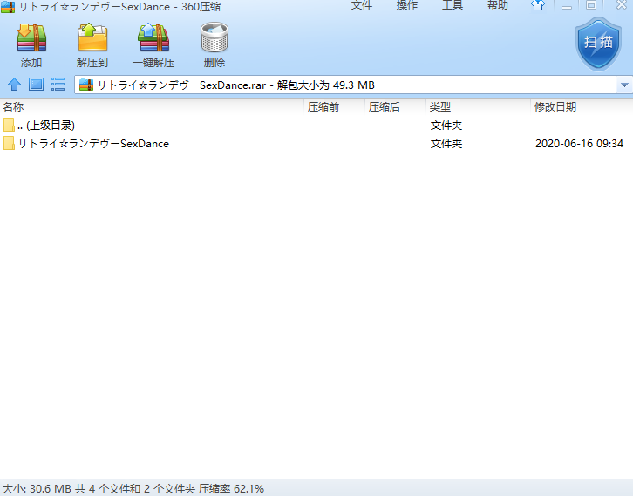Click the 添加 (Add) toolbar icon
633x496 pixels.
tap(31, 40)
